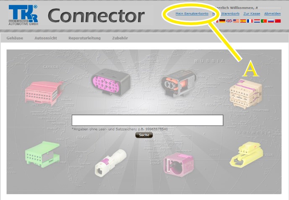
Task: Switch to Spanish flag language
Action: coord(243,21)
